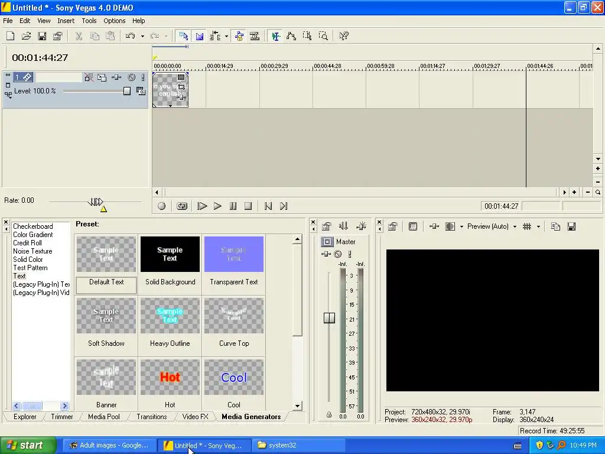605x454 pixels.
Task: Toggle Loop Playback in transport
Action: pyautogui.click(x=182, y=206)
